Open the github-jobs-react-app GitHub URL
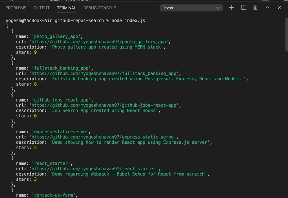Viewport: 288px width, 198px height. 104,105
